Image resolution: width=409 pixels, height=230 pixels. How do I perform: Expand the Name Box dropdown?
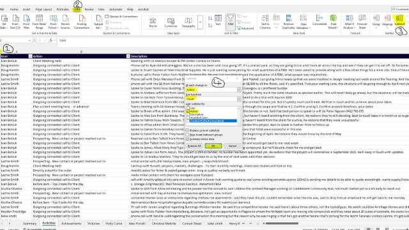point(29,40)
